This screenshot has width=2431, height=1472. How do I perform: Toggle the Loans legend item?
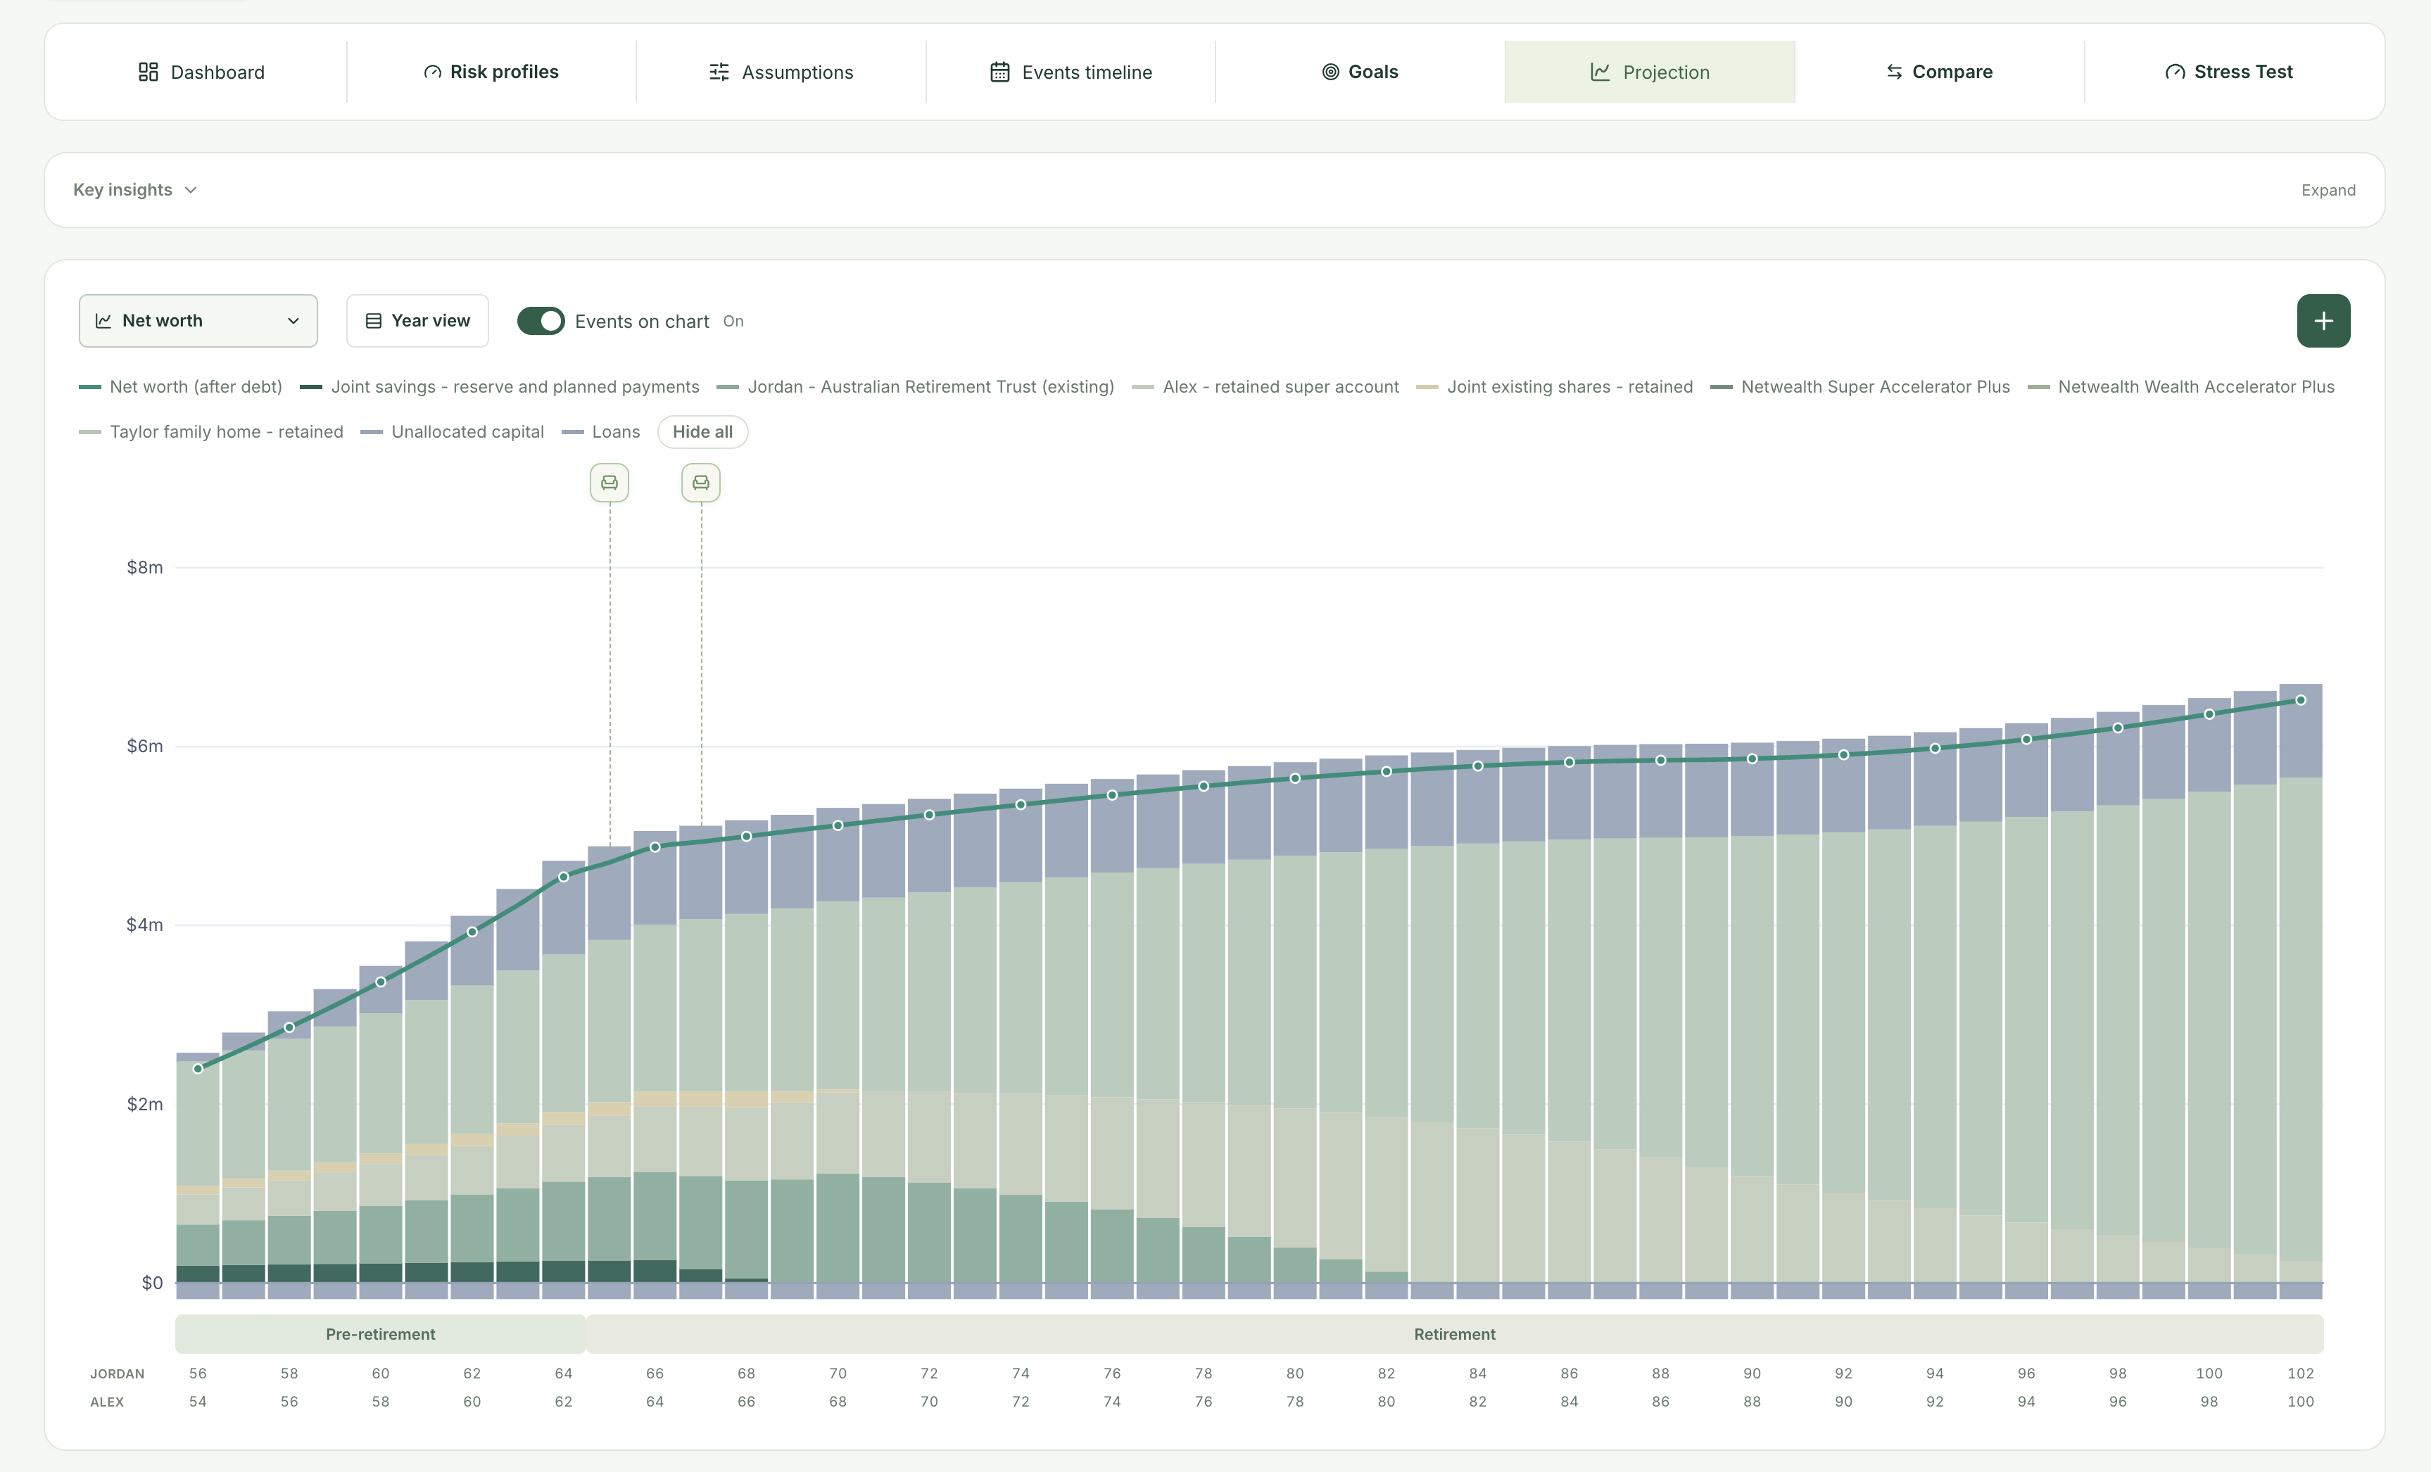pyautogui.click(x=601, y=432)
